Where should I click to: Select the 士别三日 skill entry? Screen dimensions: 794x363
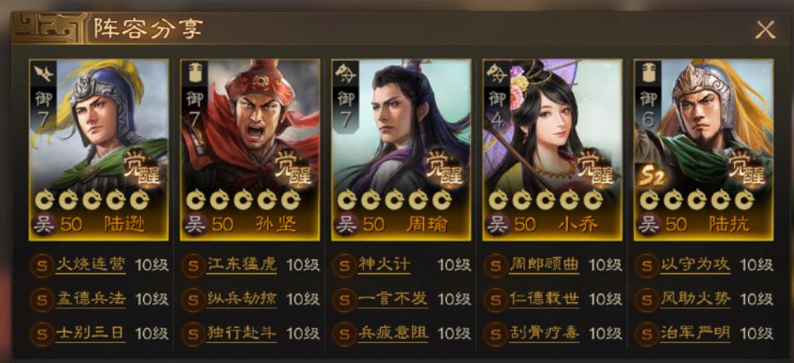pos(90,334)
